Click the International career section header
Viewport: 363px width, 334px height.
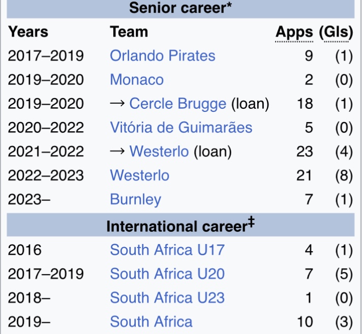coord(176,226)
